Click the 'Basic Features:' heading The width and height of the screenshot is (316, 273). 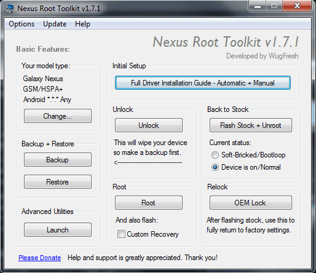[x=43, y=49]
